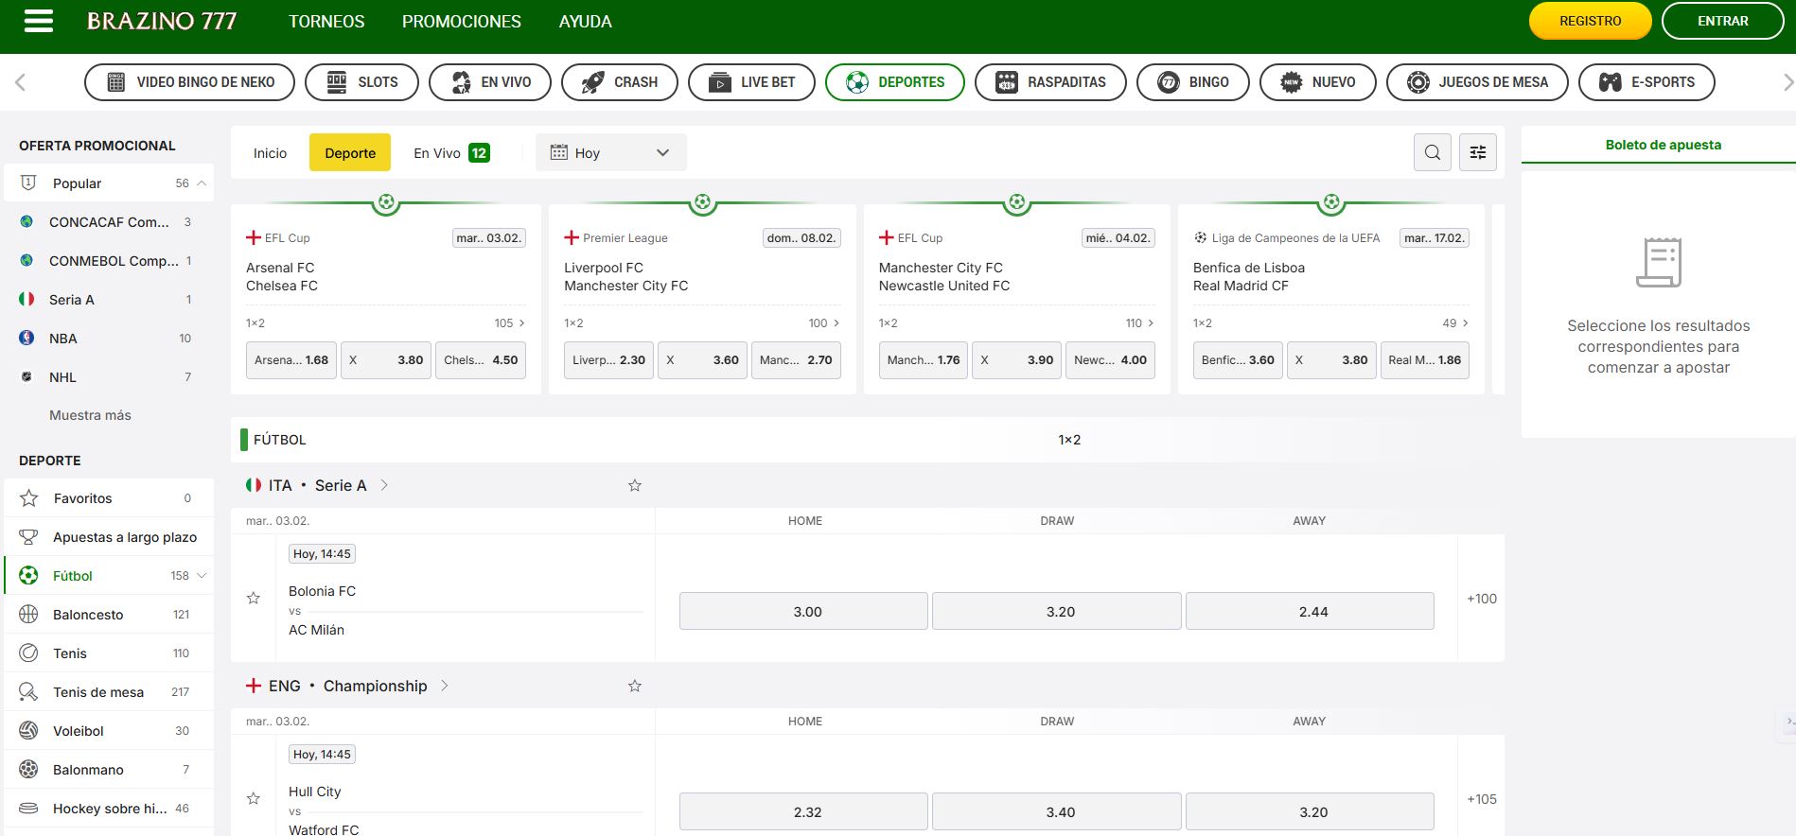This screenshot has width=1796, height=836.
Task: Click the ENTRAR login button
Action: pos(1723,21)
